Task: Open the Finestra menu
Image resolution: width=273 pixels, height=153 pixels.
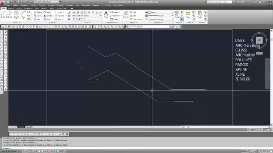Action: (96, 6)
